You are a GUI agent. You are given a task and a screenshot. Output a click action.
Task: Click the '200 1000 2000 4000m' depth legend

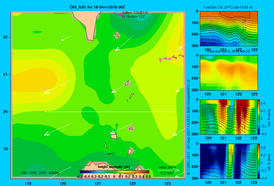40,173
